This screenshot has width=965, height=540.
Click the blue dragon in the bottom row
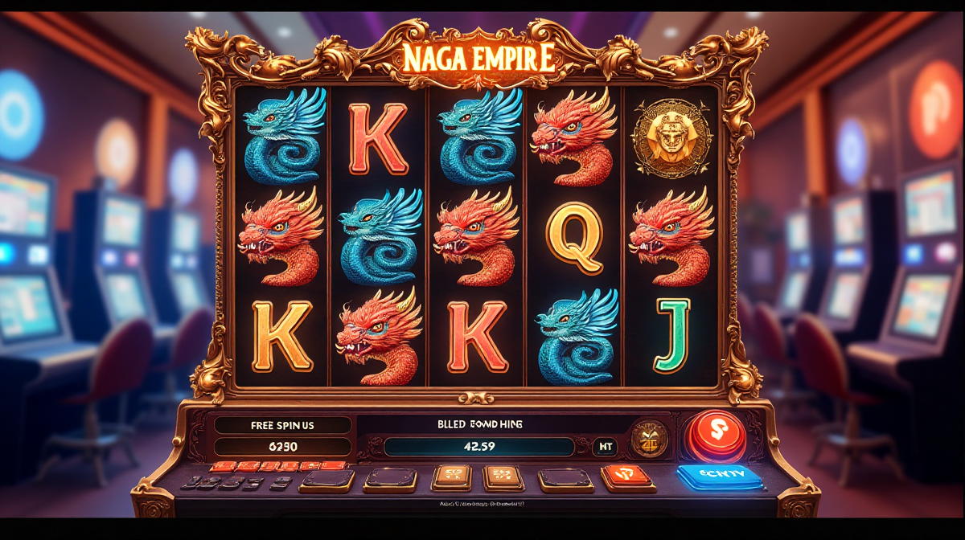pyautogui.click(x=576, y=334)
